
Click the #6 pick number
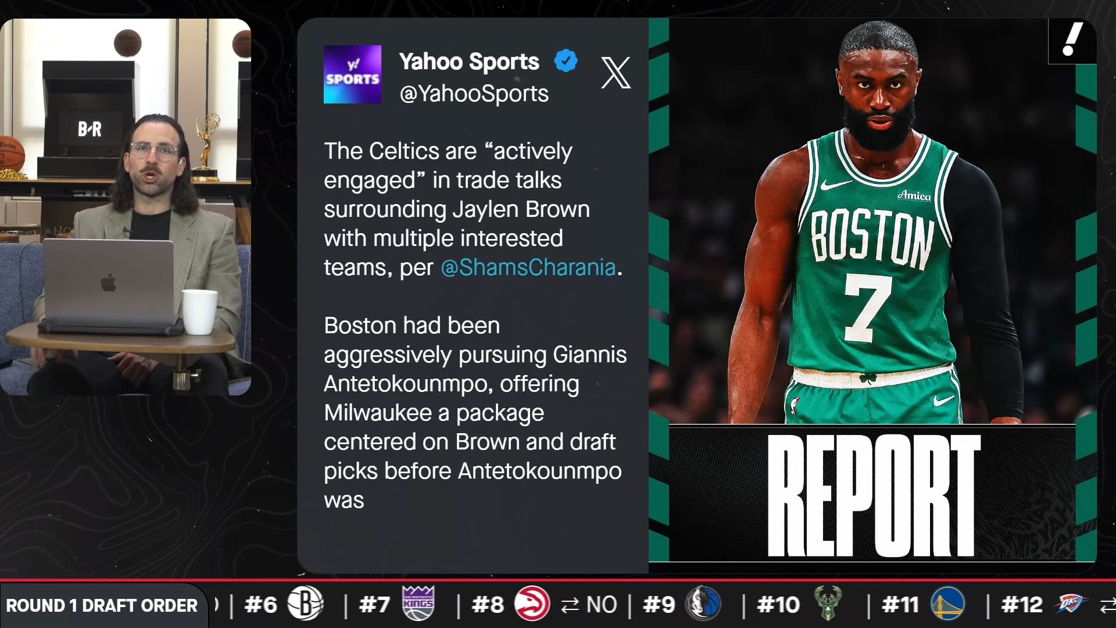(x=261, y=605)
